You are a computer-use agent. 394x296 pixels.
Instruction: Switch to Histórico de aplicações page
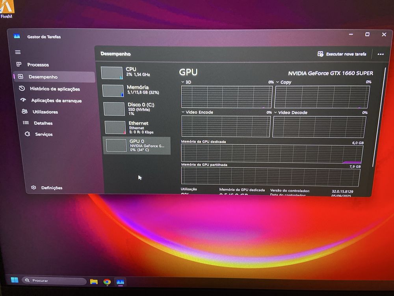point(55,89)
